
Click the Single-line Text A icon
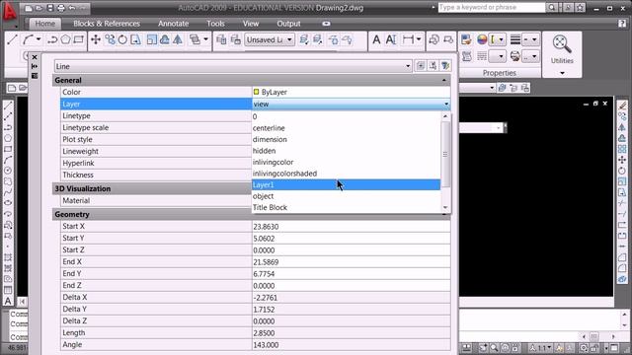[x=376, y=39]
